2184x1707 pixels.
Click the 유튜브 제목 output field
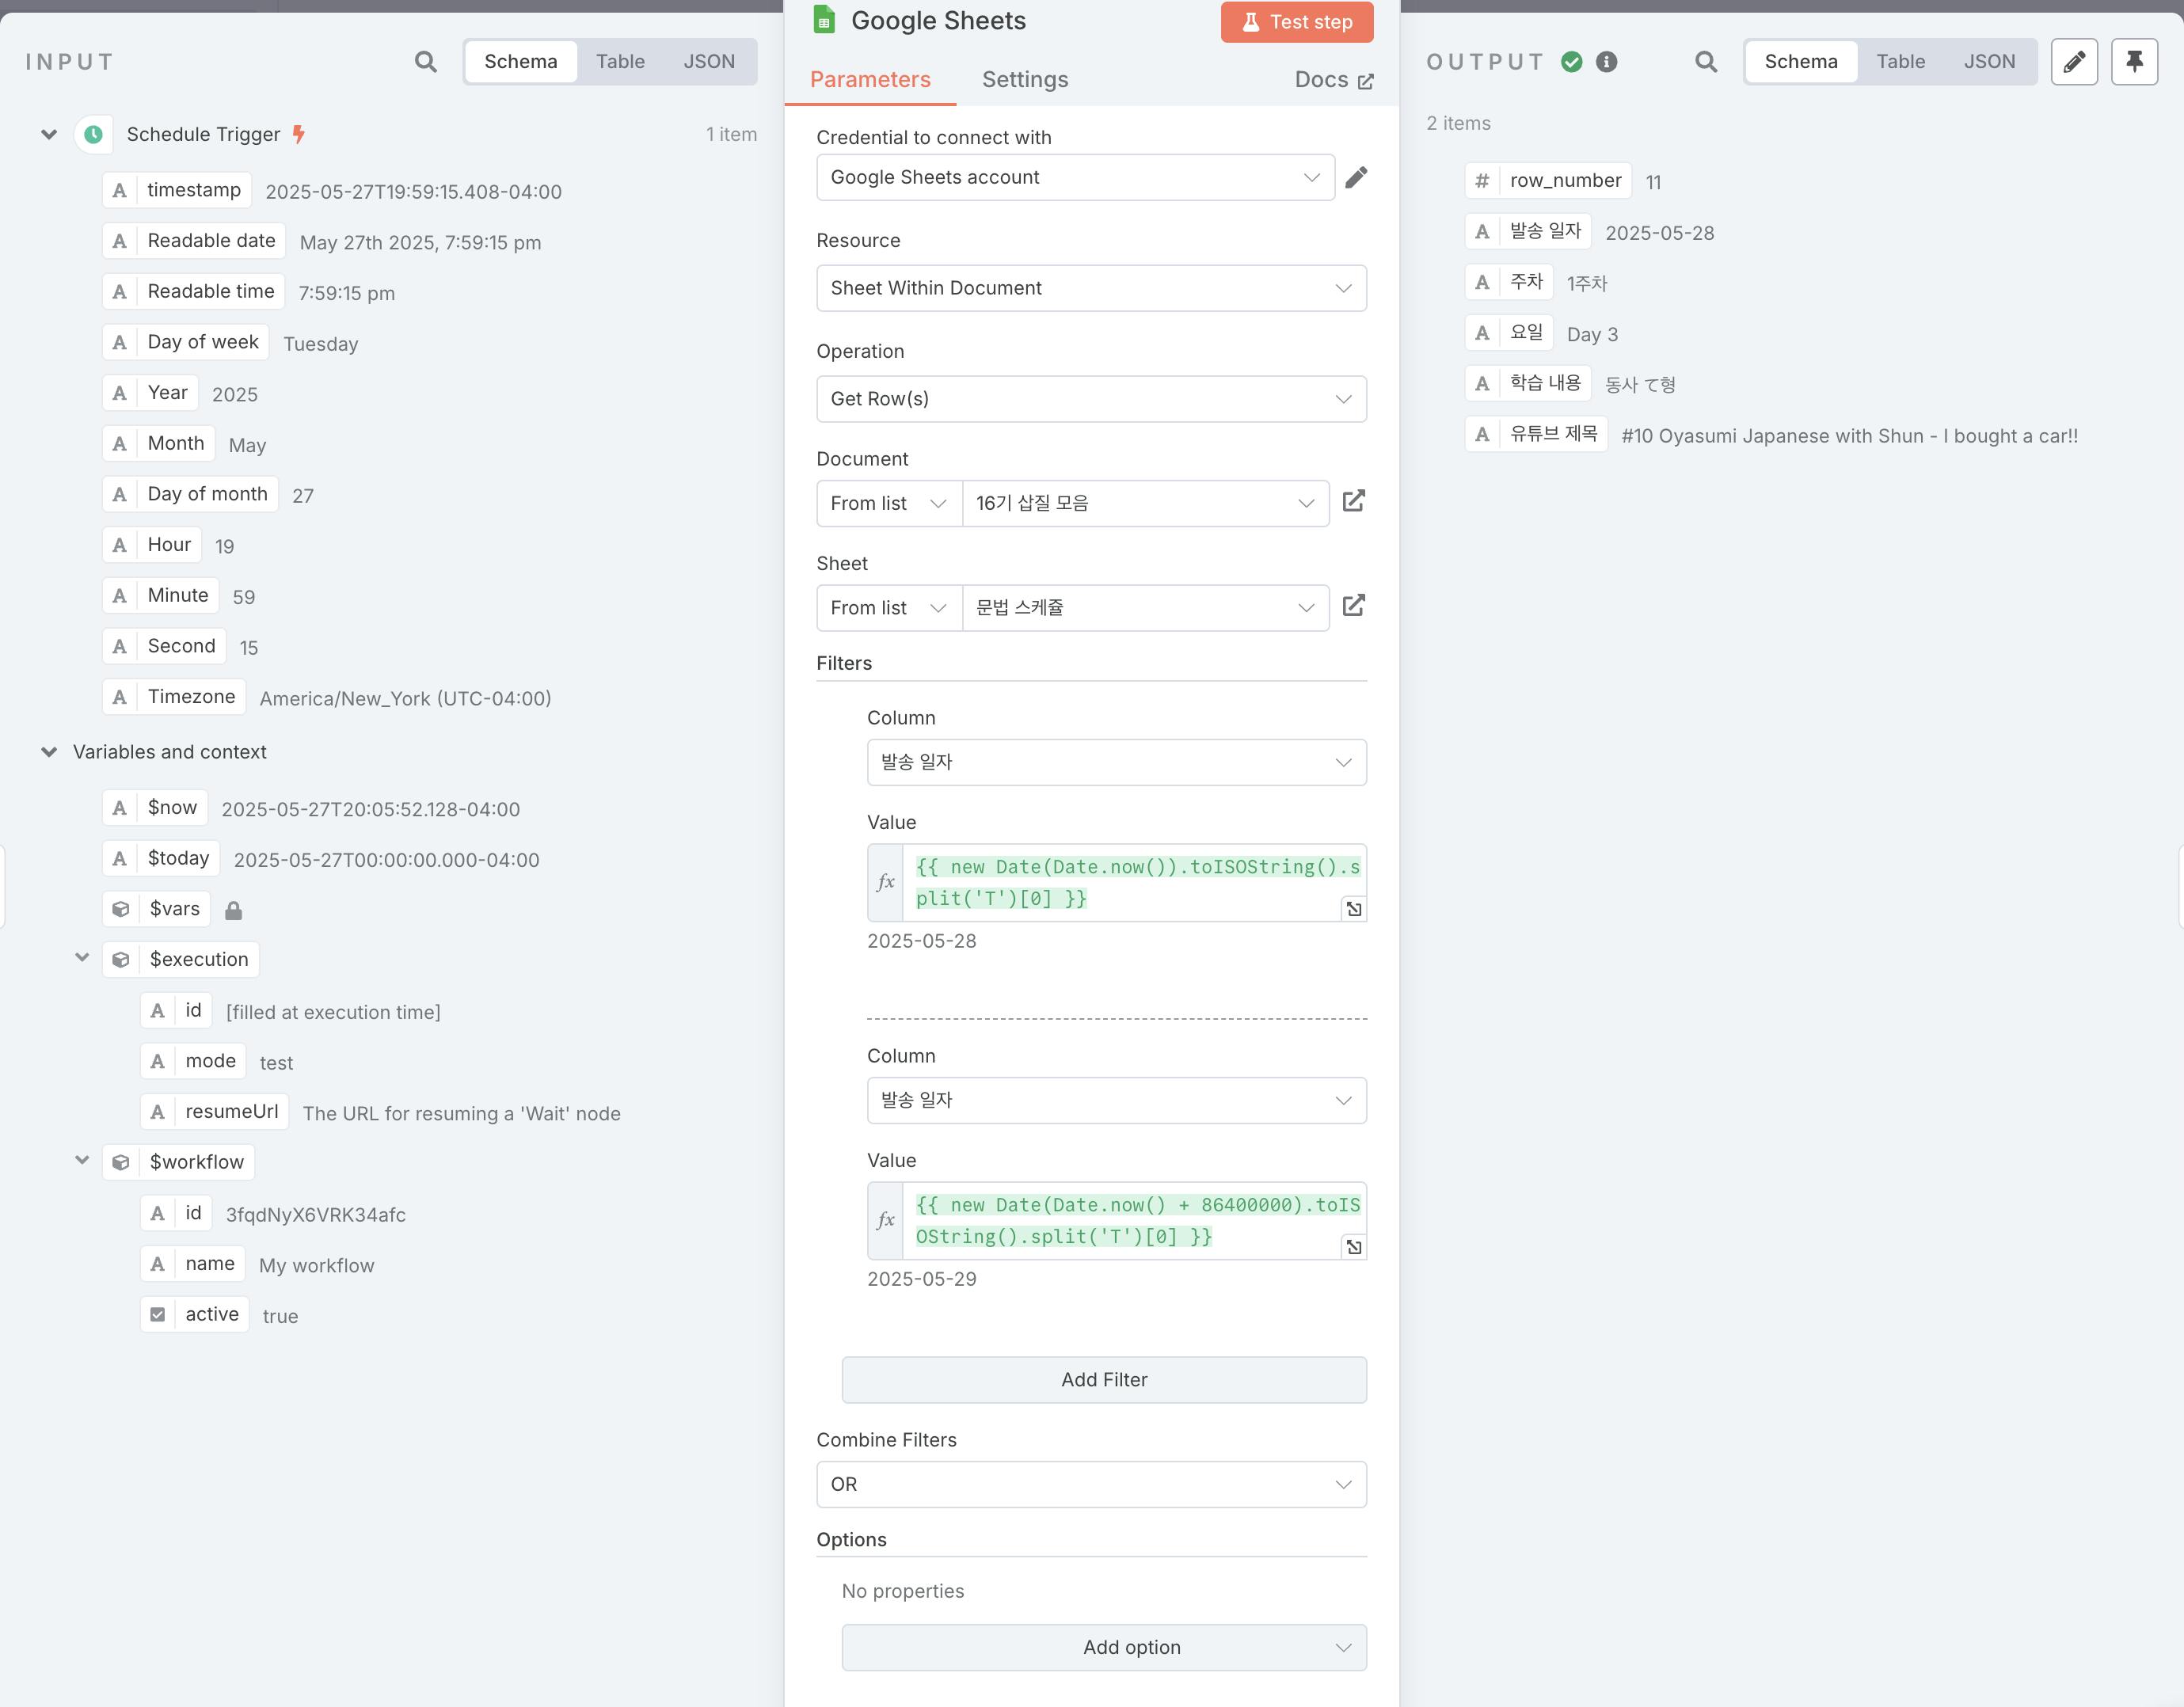pos(1537,434)
